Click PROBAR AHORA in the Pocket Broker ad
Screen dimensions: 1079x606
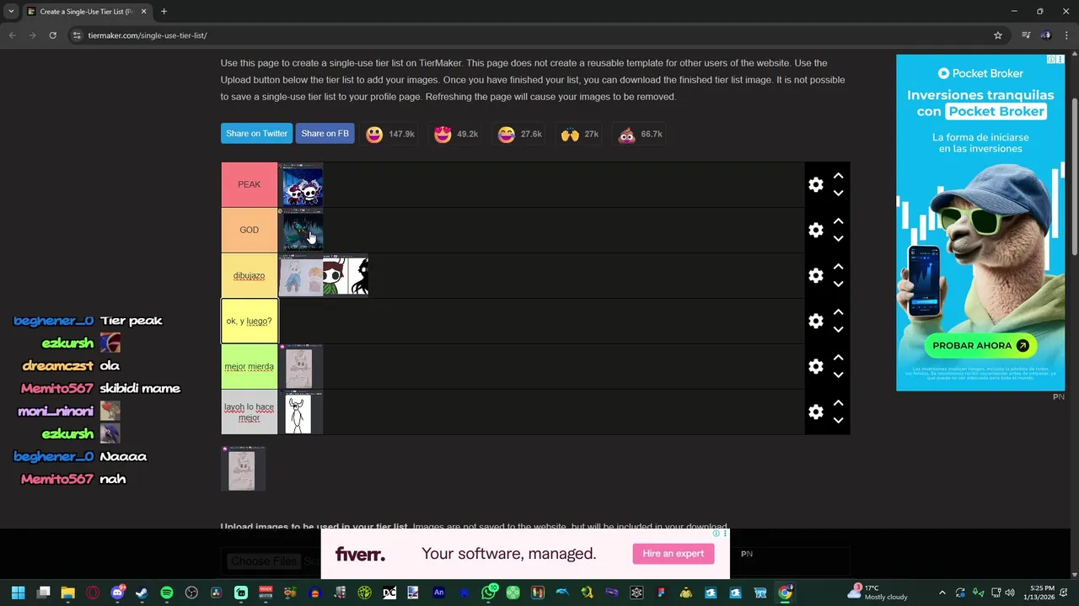pyautogui.click(x=980, y=345)
